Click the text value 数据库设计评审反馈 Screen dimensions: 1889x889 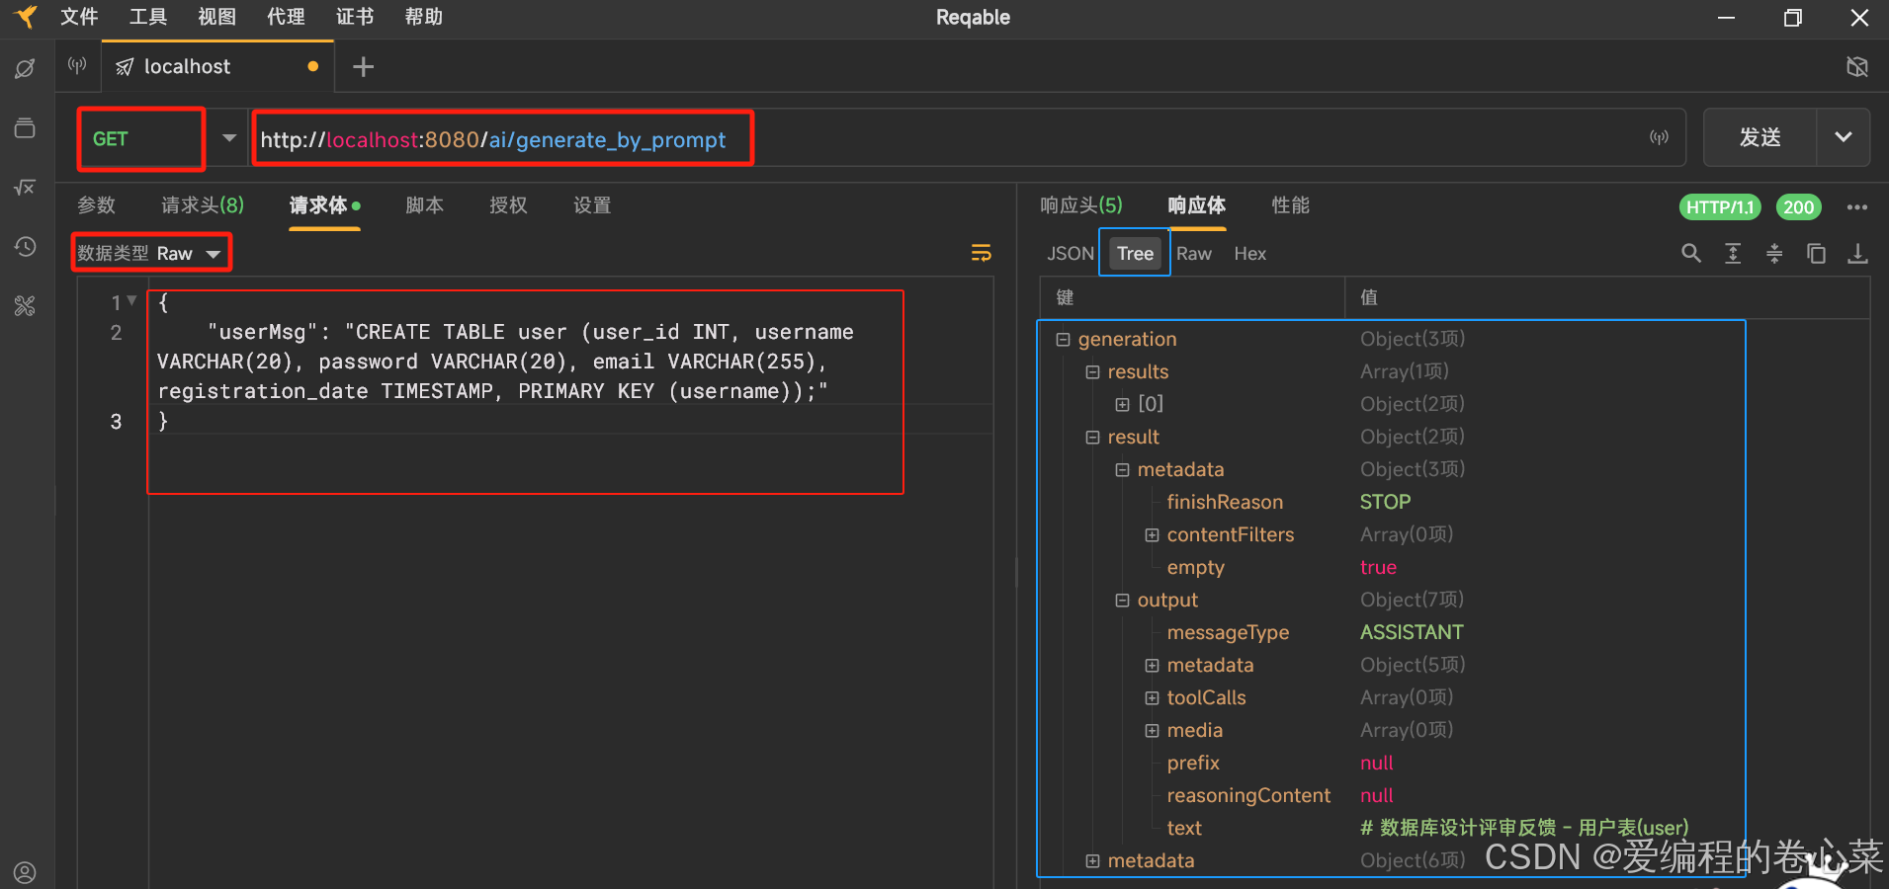(1524, 828)
